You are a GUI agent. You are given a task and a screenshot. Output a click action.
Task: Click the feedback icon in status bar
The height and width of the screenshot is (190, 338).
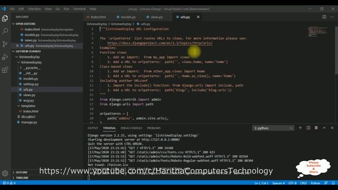(x=326, y=183)
